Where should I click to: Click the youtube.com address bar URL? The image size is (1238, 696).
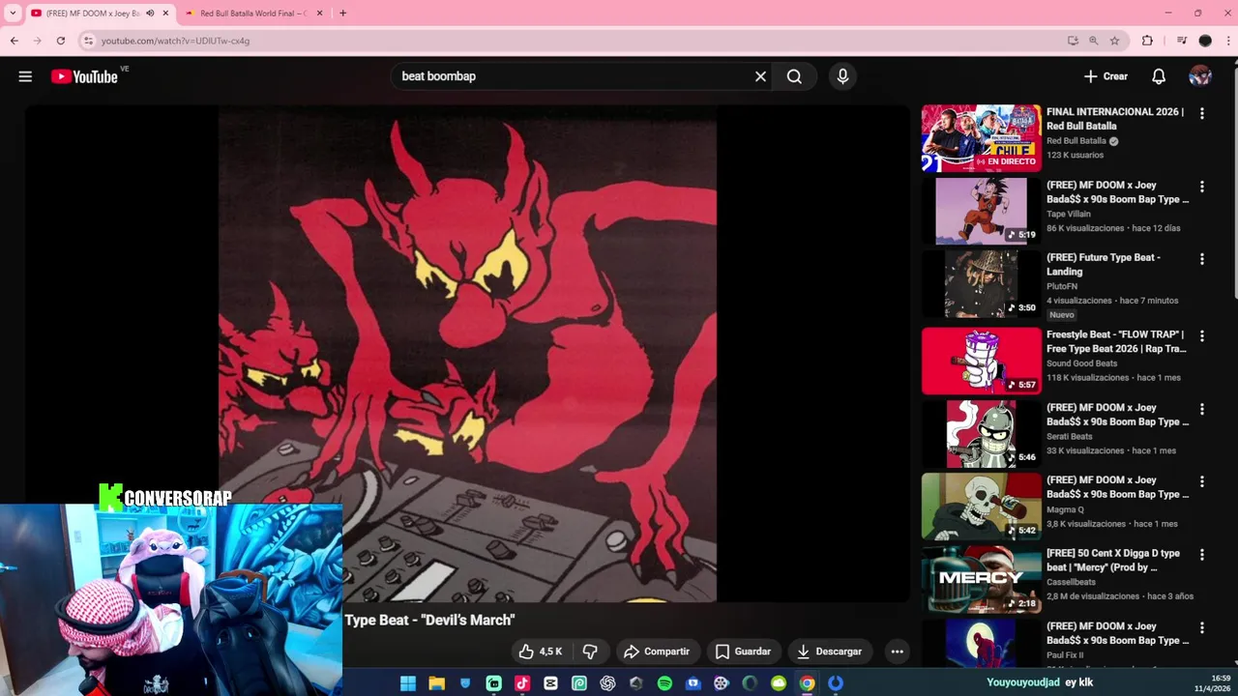click(175, 41)
